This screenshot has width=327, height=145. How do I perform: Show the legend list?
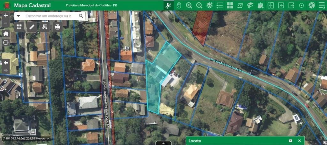(220, 5)
